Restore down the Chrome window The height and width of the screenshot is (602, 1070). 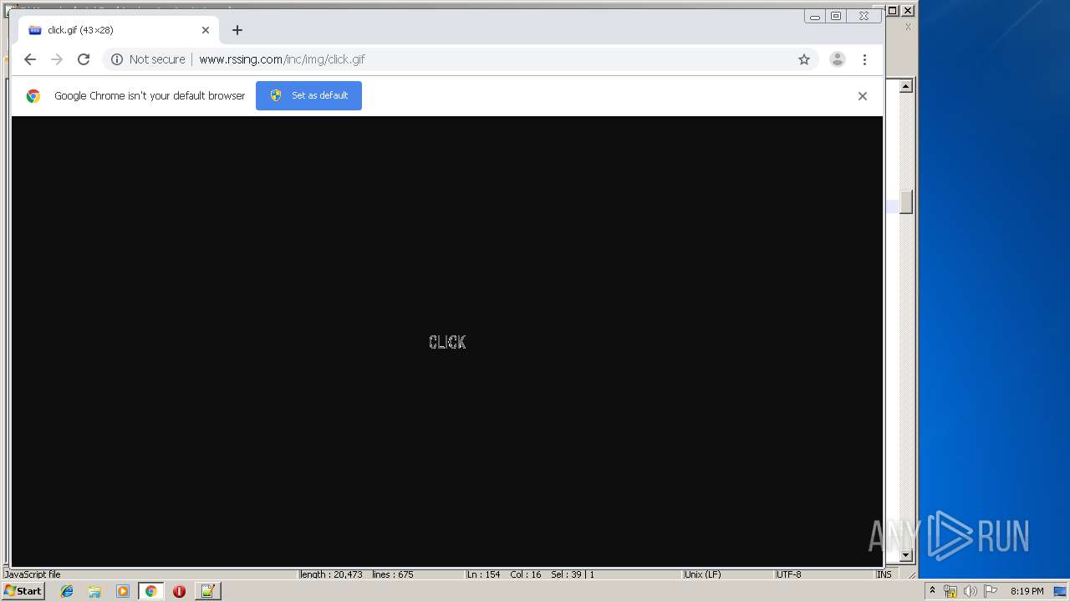[x=836, y=16]
